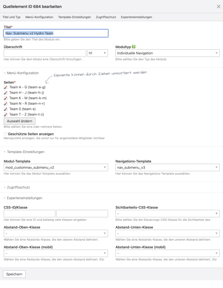Click into the Überschrift text field

pos(45,53)
